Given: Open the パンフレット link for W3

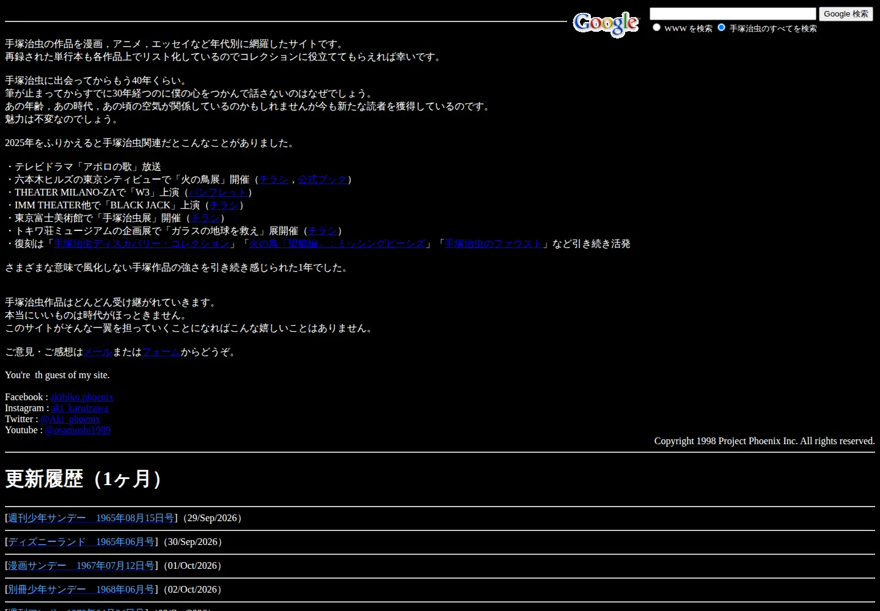Looking at the screenshot, I should coord(218,192).
